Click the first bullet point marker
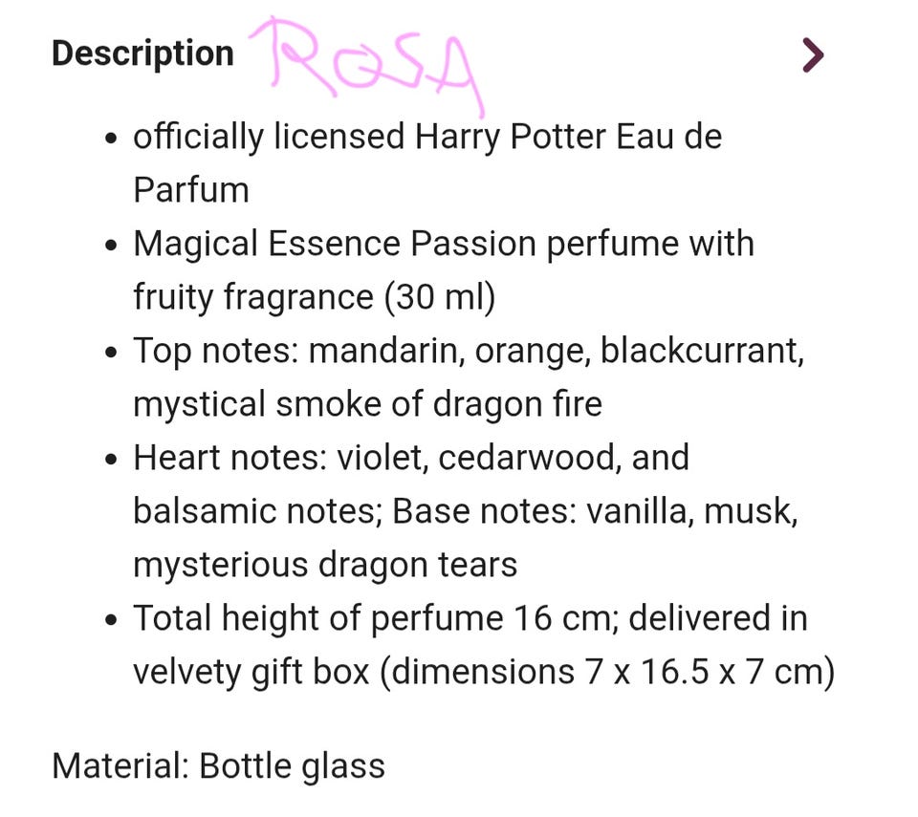 [x=111, y=140]
